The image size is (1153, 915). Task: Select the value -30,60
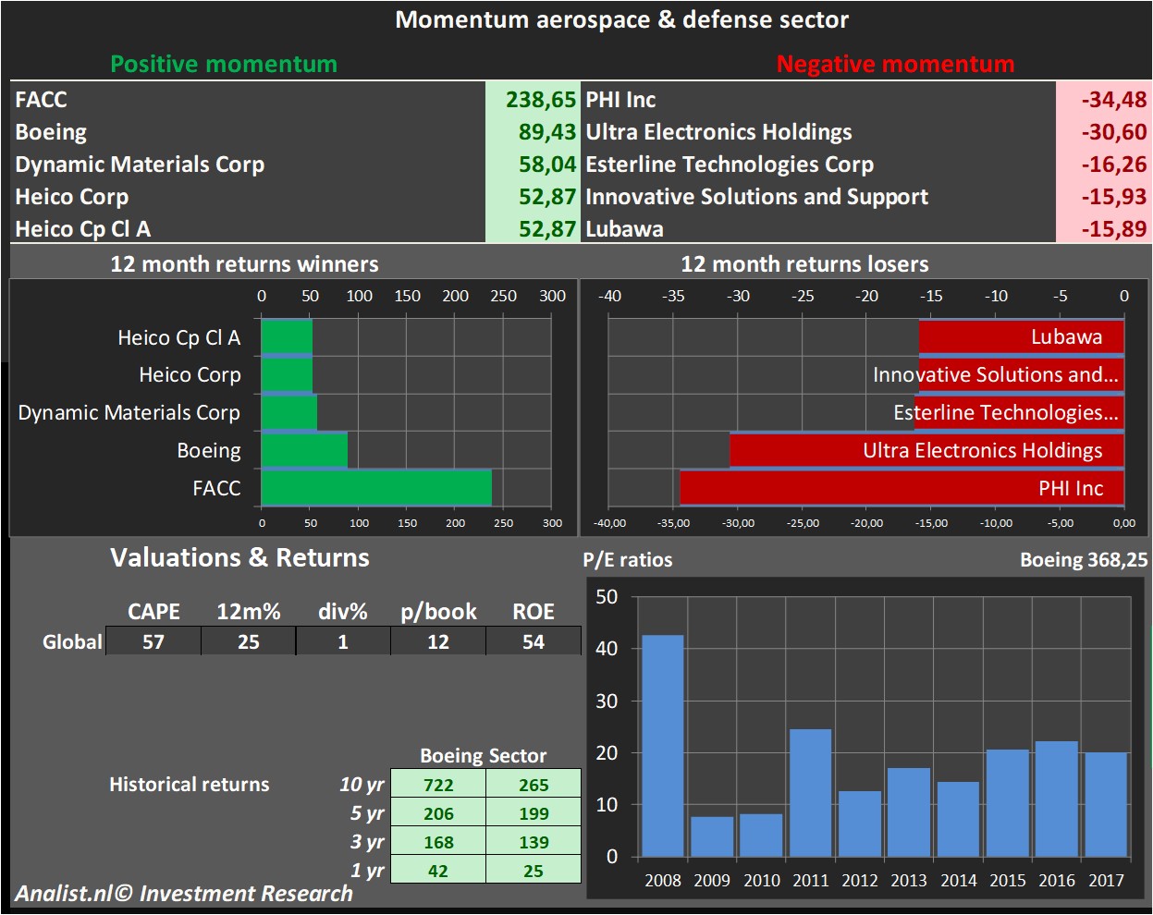(x=1114, y=132)
